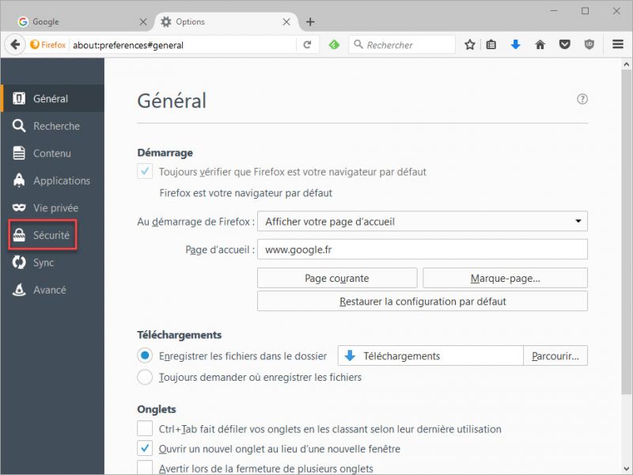Click the magnifier icon in the search box
The width and height of the screenshot is (633, 475).
(358, 44)
